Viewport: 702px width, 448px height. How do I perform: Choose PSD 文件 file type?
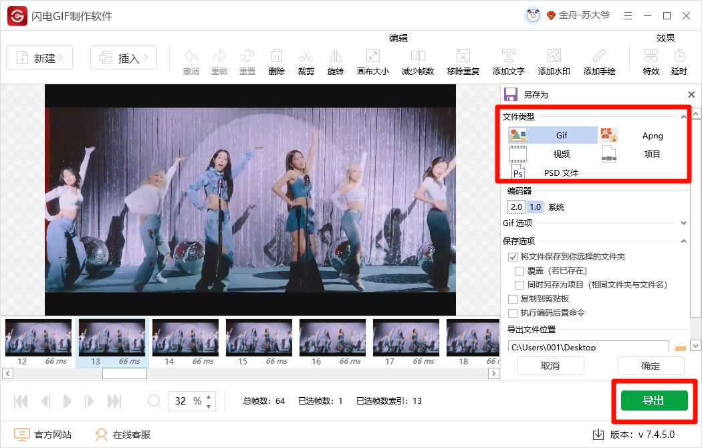pos(552,173)
